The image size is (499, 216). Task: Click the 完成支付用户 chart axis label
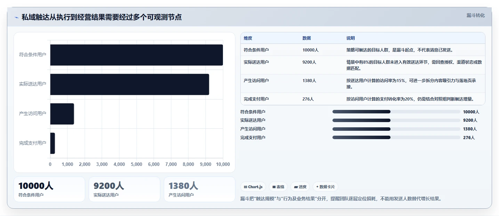33,143
